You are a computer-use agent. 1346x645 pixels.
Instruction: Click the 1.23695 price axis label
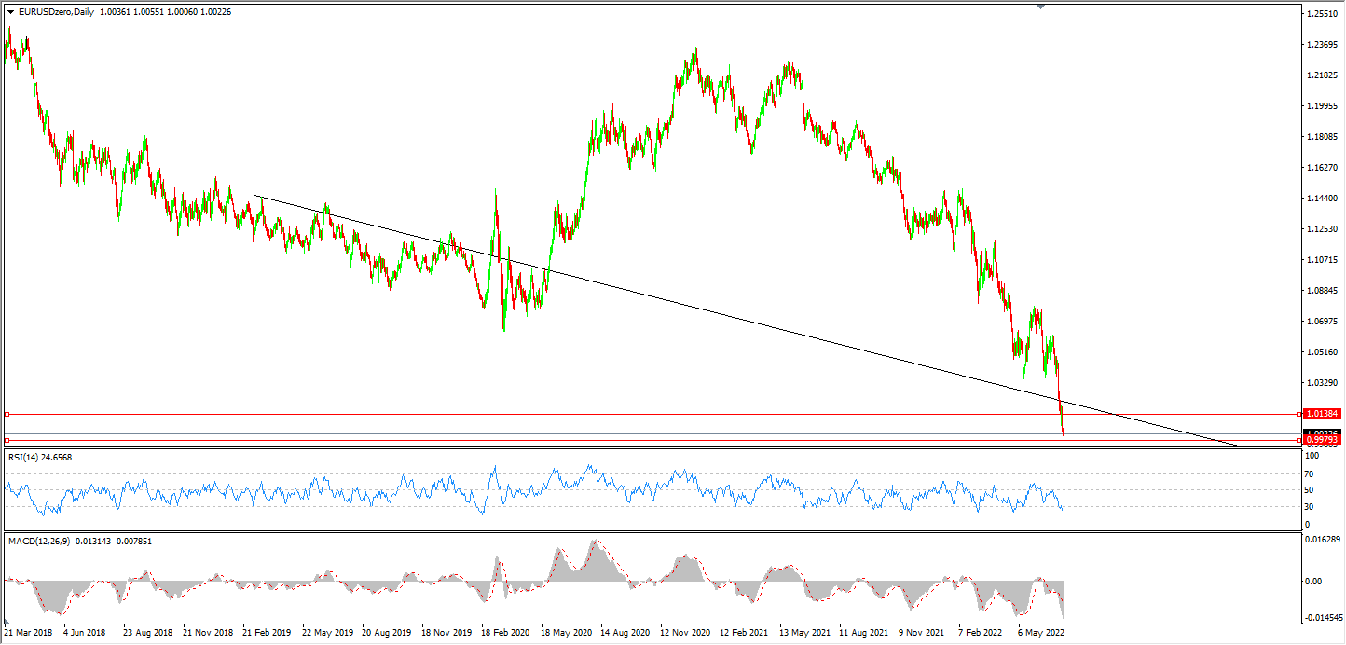point(1323,45)
